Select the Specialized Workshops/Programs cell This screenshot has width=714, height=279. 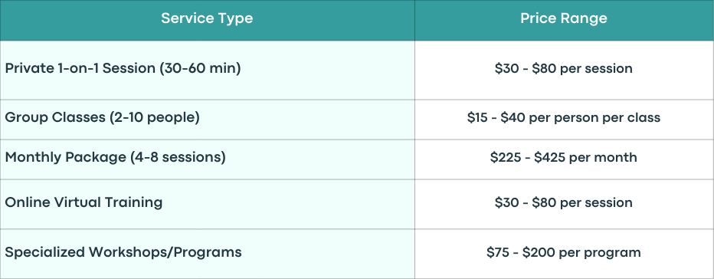point(207,254)
